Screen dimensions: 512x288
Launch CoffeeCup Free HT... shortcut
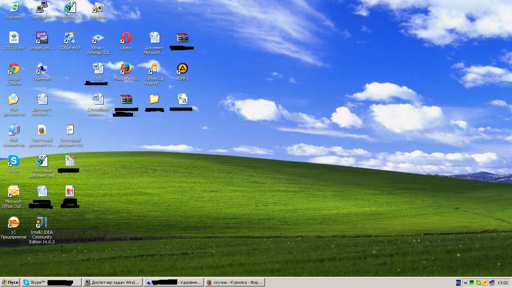click(154, 68)
